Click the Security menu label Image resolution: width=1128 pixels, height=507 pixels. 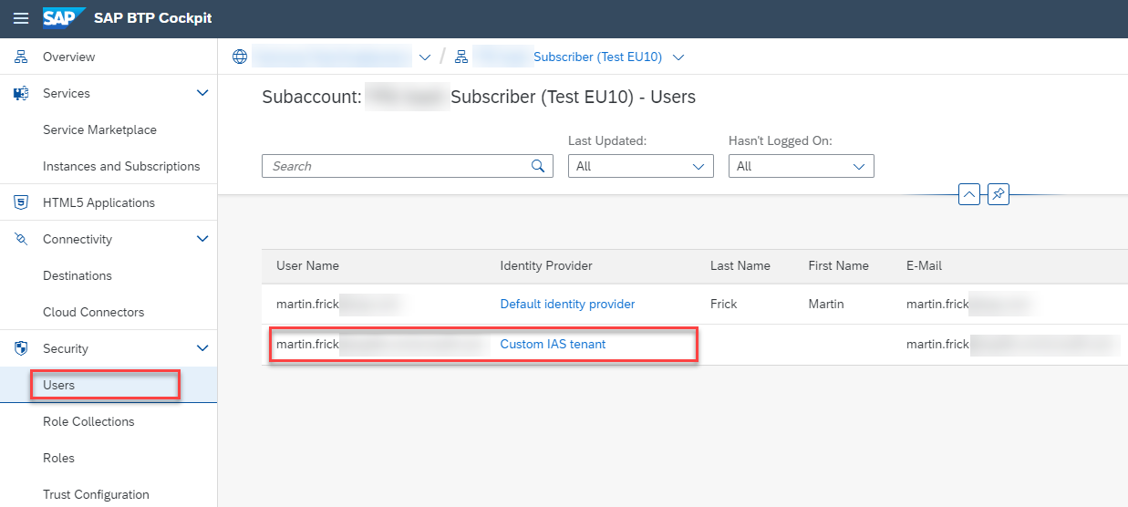click(x=66, y=348)
